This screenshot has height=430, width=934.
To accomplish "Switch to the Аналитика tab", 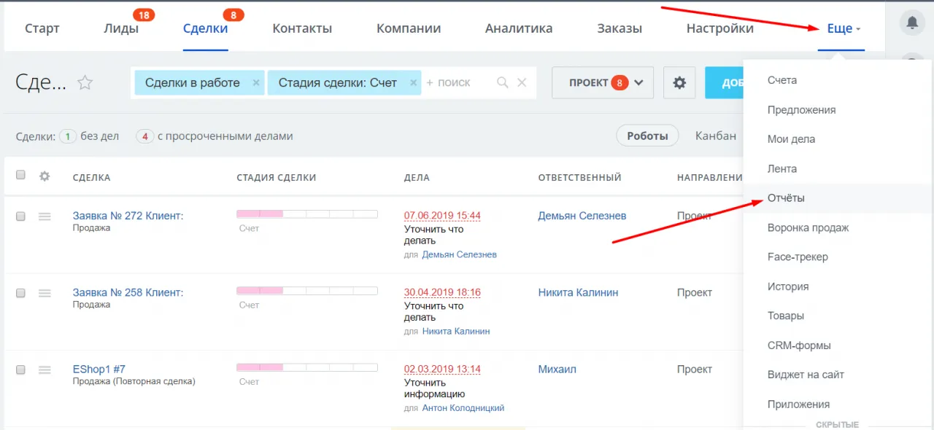I will tap(519, 28).
